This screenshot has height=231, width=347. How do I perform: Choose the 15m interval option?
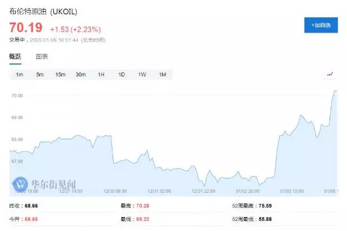click(60, 75)
